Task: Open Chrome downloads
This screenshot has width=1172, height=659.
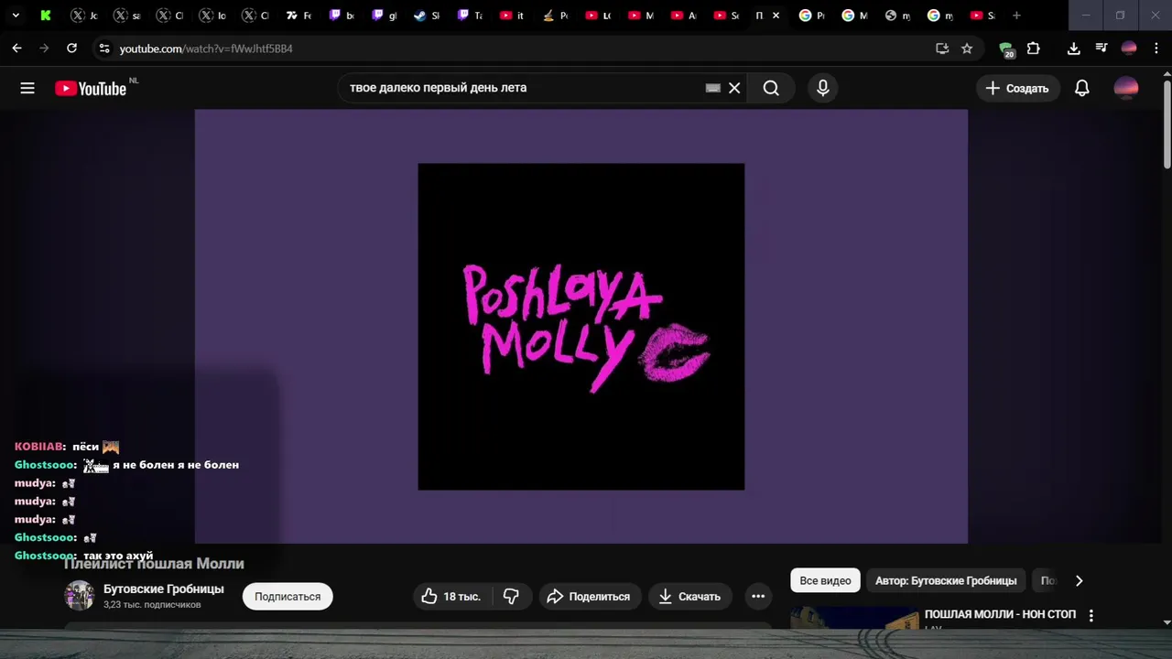Action: point(1073,49)
